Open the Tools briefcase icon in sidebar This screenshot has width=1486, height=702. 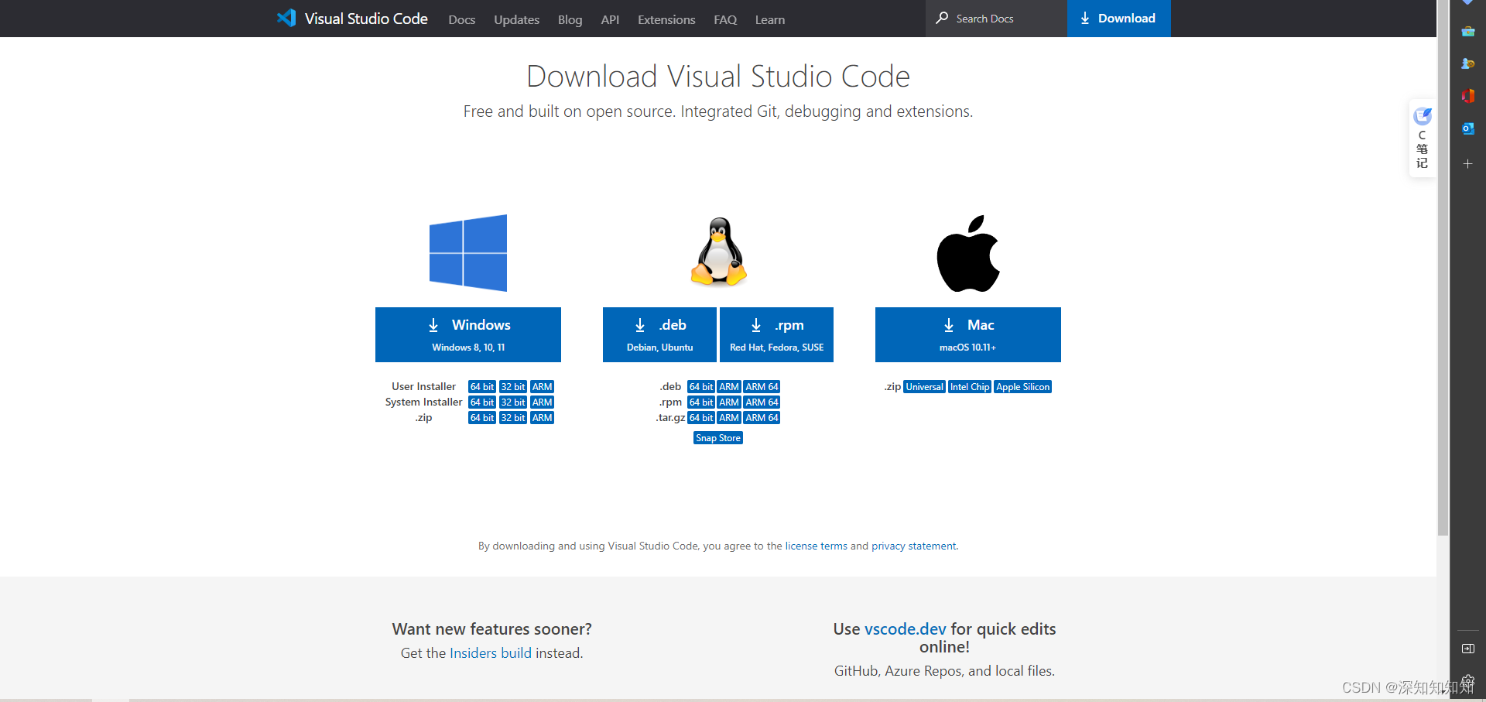click(x=1468, y=32)
